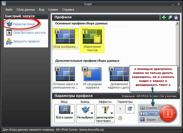Select Текст capture mode
This screenshot has width=183, height=133.
click(x=149, y=113)
